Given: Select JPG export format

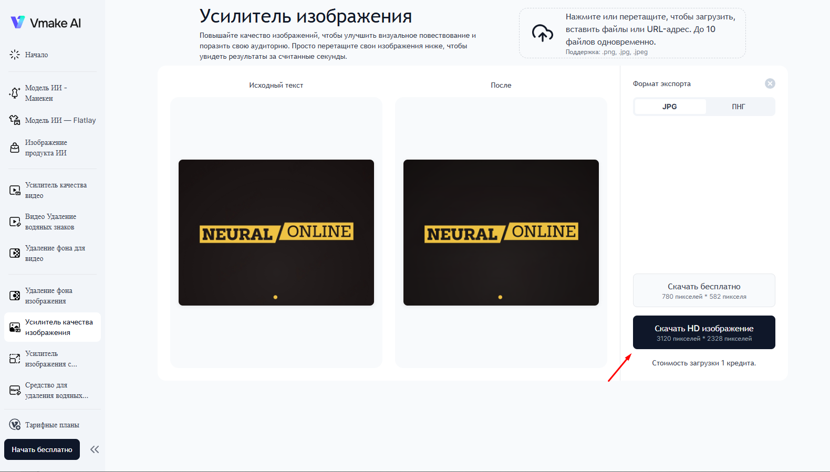Looking at the screenshot, I should 670,107.
